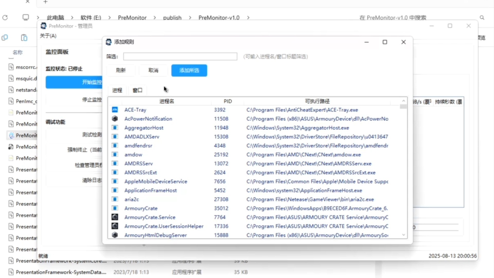Switch to the 进程 tab

coord(117,90)
